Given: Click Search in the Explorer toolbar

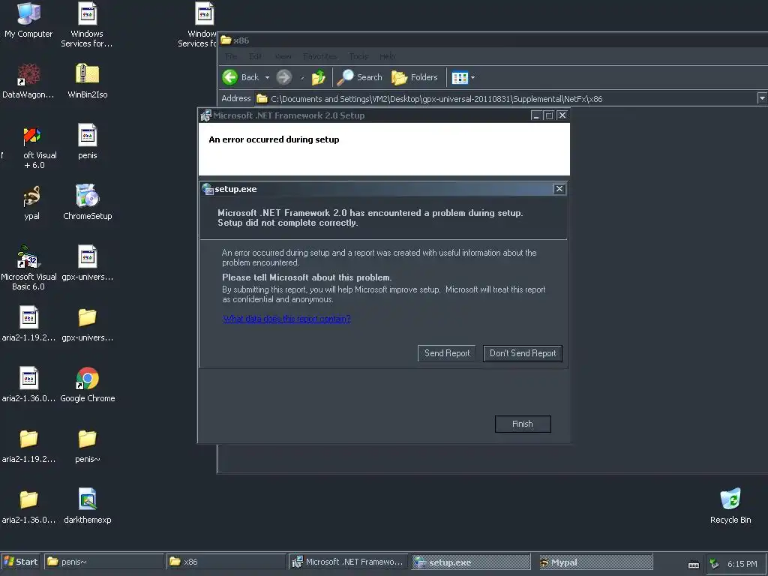Looking at the screenshot, I should [359, 77].
